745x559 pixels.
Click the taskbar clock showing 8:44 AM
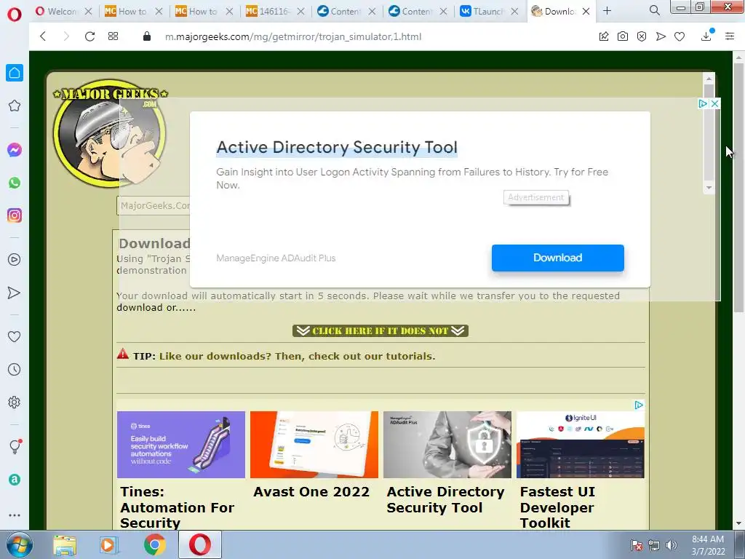708,545
